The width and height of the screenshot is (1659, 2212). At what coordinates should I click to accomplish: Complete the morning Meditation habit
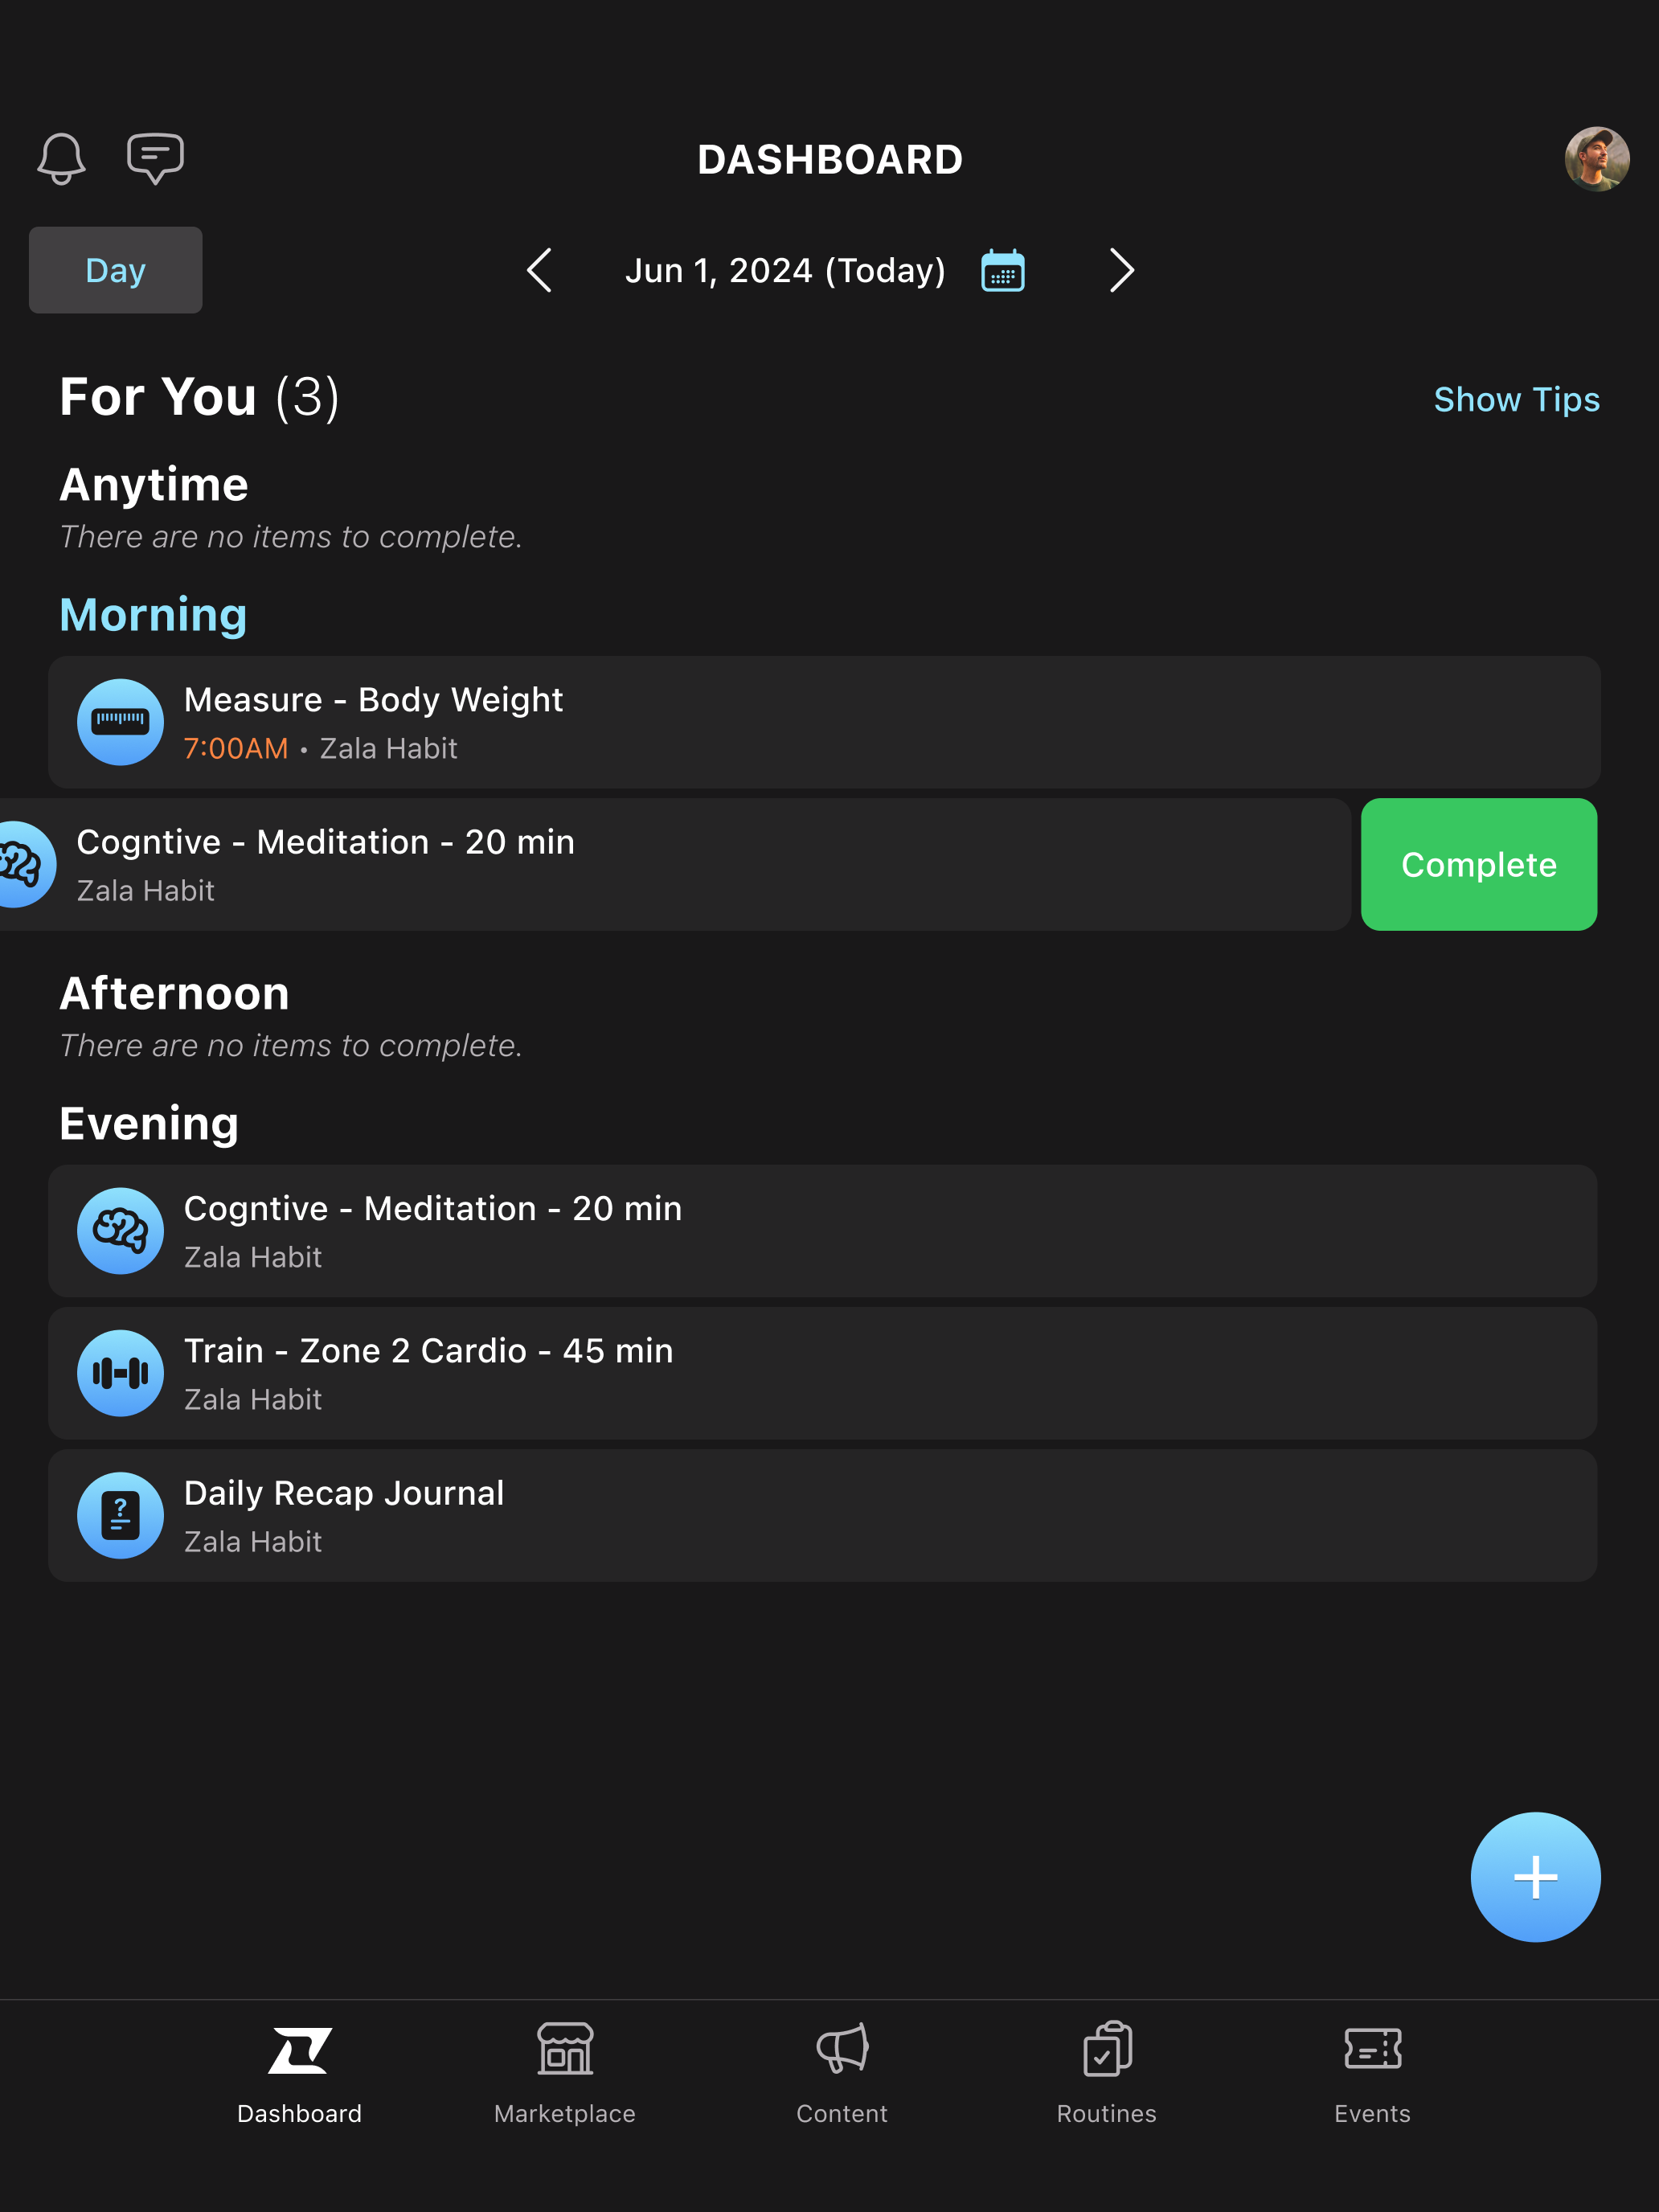pyautogui.click(x=1479, y=864)
